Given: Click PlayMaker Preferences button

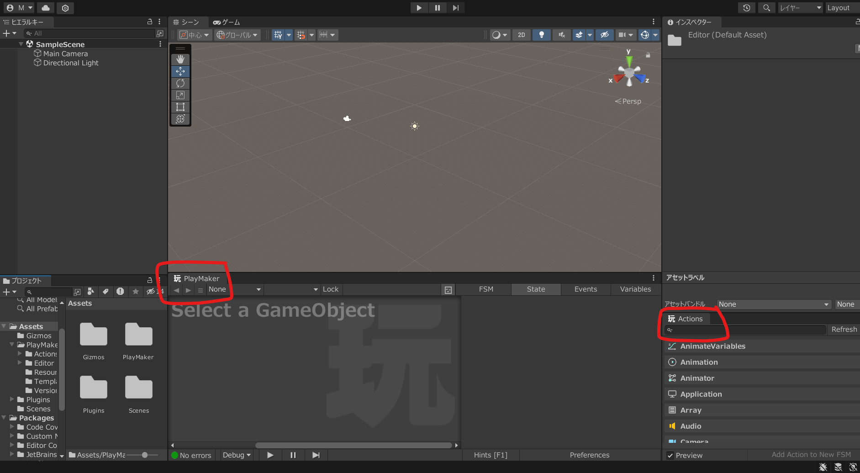Looking at the screenshot, I should pos(590,455).
